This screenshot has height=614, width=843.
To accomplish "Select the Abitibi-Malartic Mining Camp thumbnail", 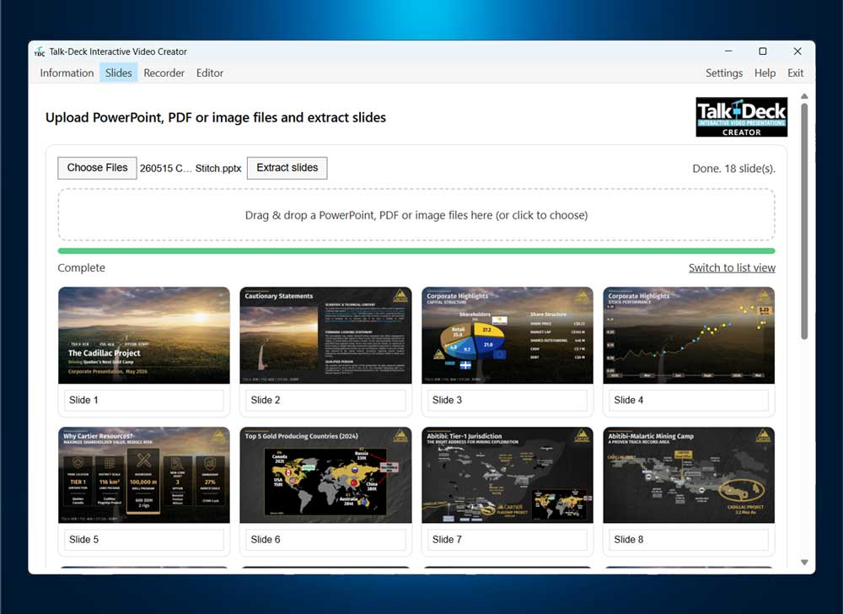I will pyautogui.click(x=689, y=475).
